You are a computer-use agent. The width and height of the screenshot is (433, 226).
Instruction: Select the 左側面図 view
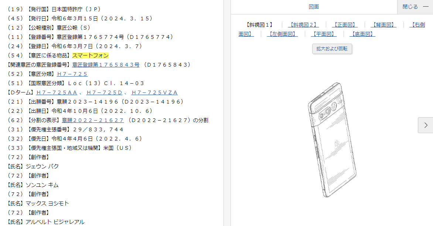coord(282,34)
